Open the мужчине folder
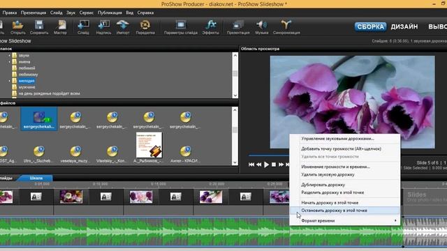Screen dimensions: 447x251 (27, 87)
